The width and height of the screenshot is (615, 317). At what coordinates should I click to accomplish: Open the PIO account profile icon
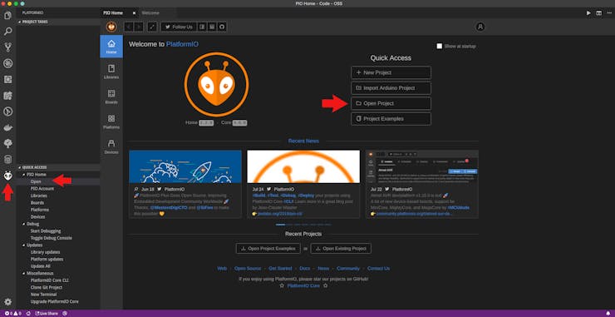(480, 27)
